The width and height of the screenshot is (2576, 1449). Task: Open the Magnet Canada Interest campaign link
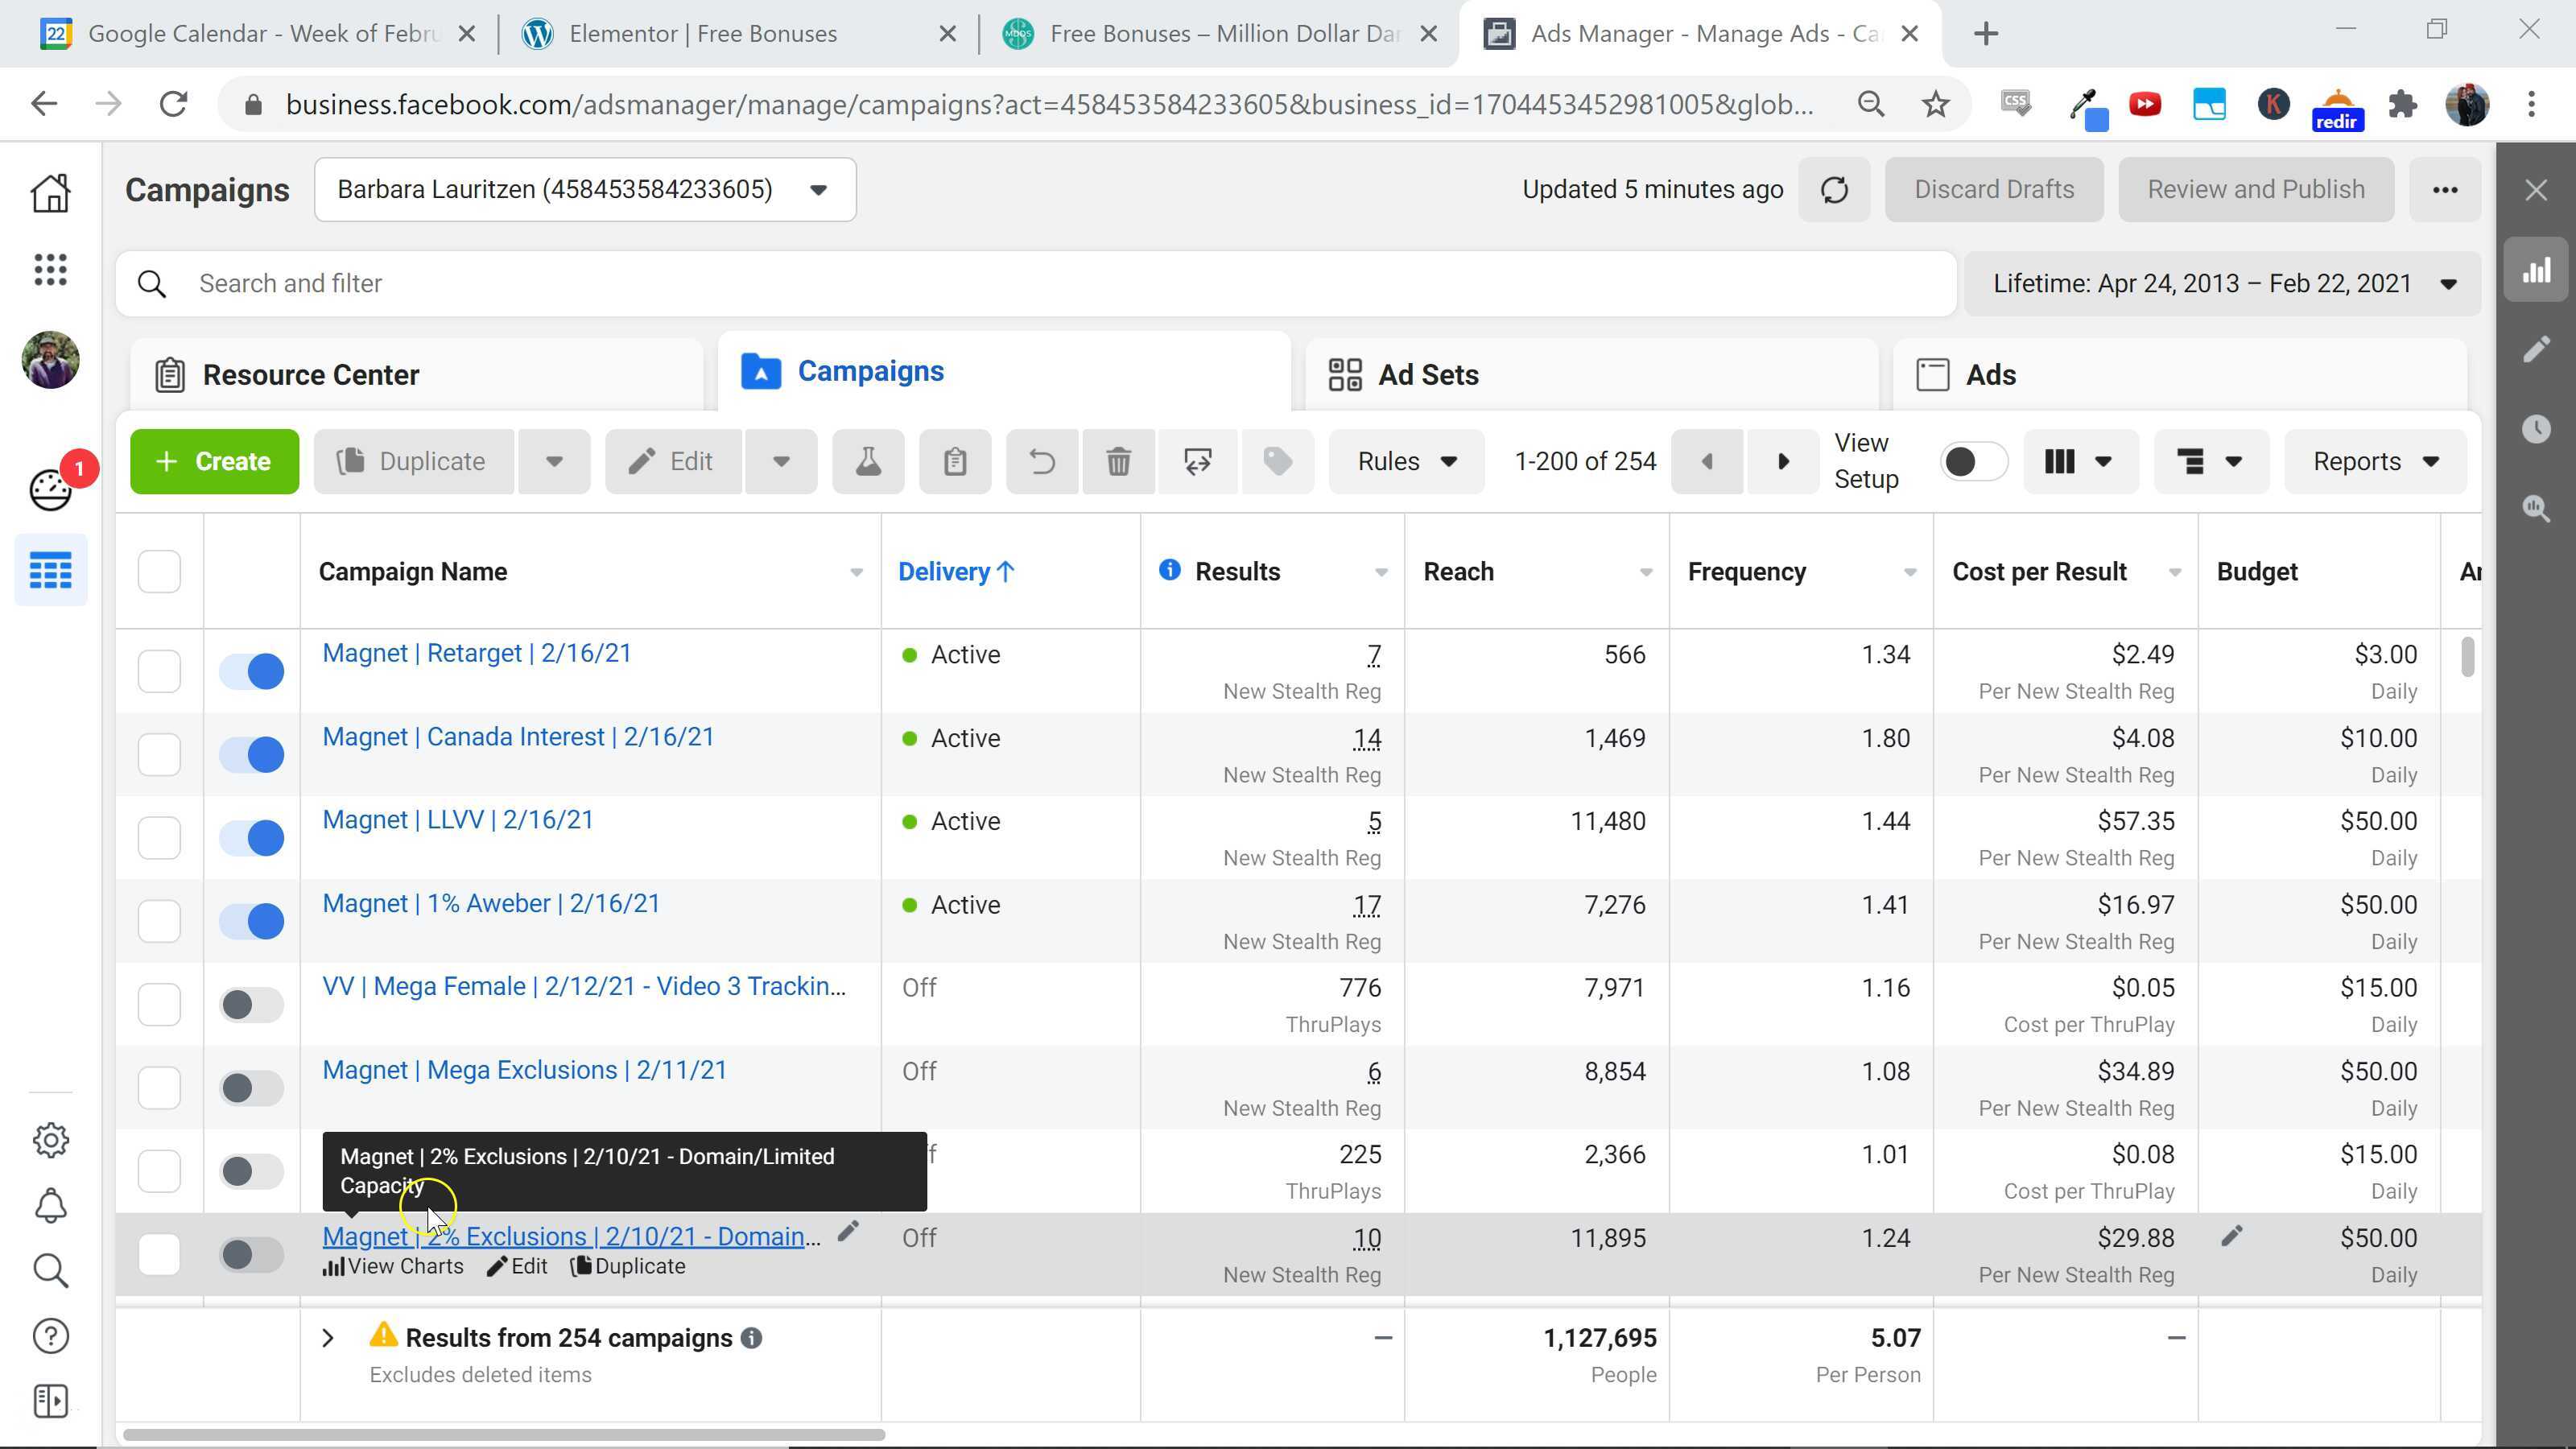point(518,737)
